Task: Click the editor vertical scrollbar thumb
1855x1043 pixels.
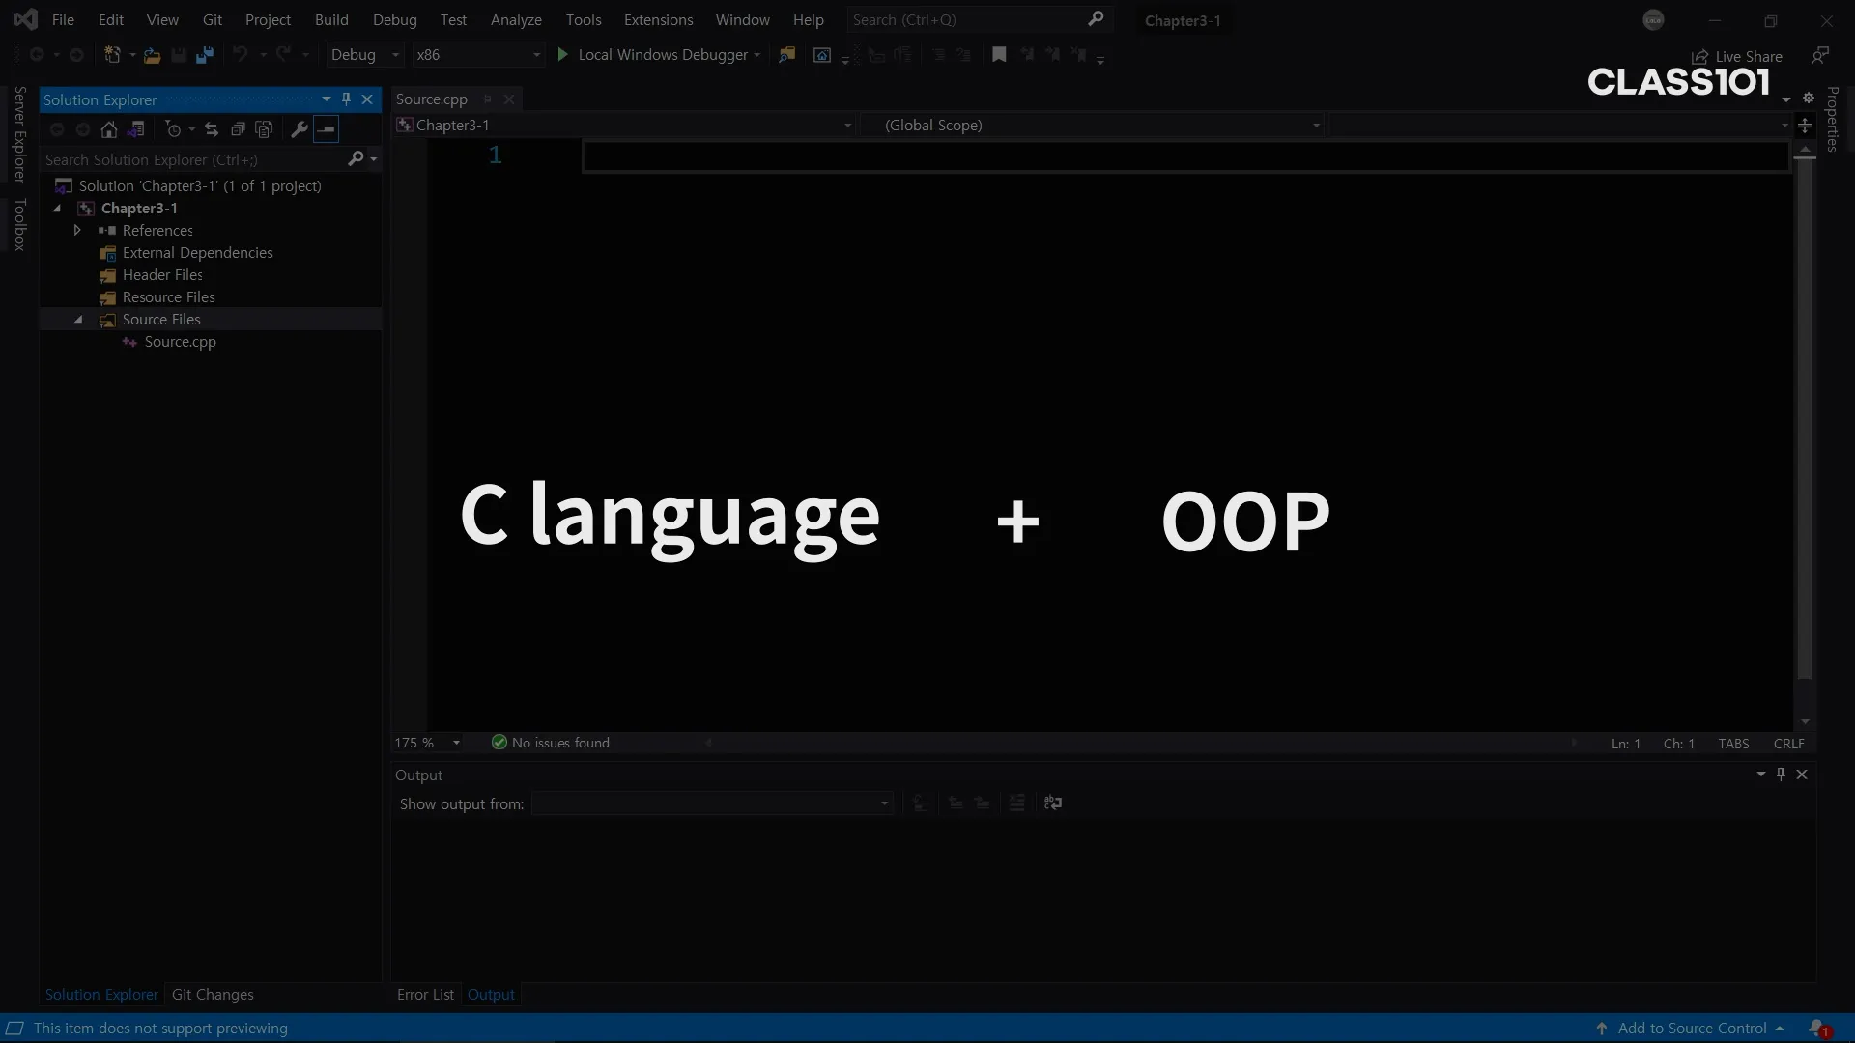Action: (1804, 415)
